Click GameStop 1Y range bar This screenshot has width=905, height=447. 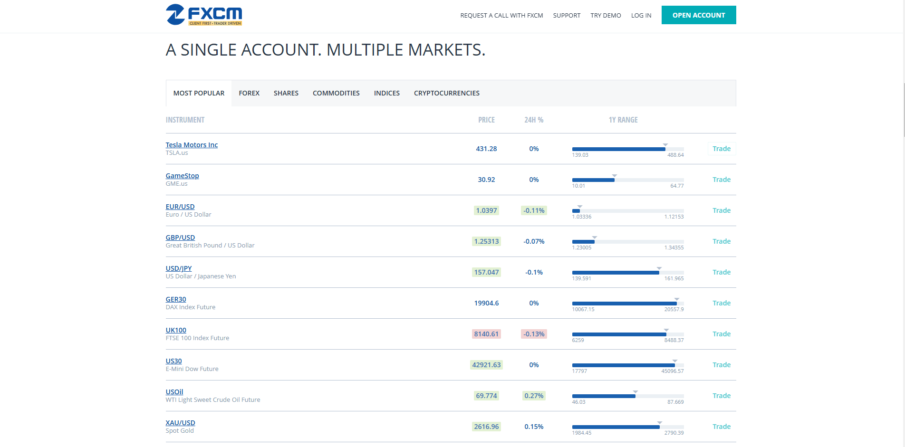point(628,180)
